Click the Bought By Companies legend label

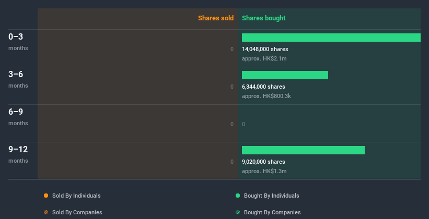coord(272,212)
